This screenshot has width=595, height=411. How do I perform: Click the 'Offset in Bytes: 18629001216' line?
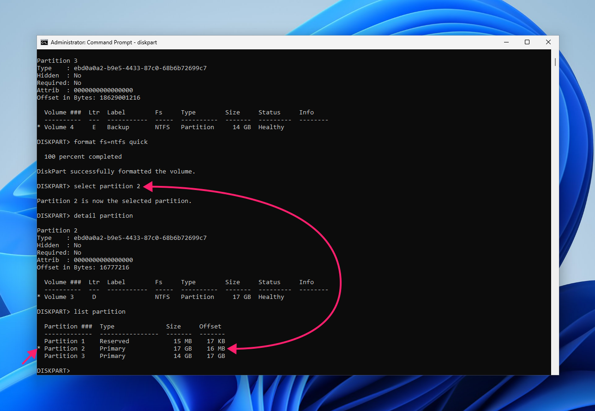[x=89, y=98]
